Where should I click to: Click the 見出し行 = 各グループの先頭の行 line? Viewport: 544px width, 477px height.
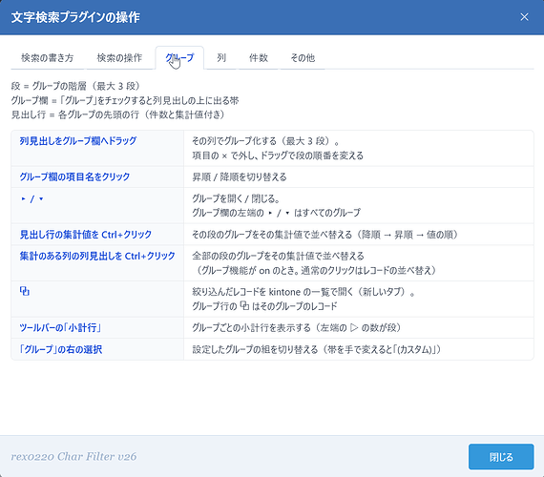[x=118, y=114]
